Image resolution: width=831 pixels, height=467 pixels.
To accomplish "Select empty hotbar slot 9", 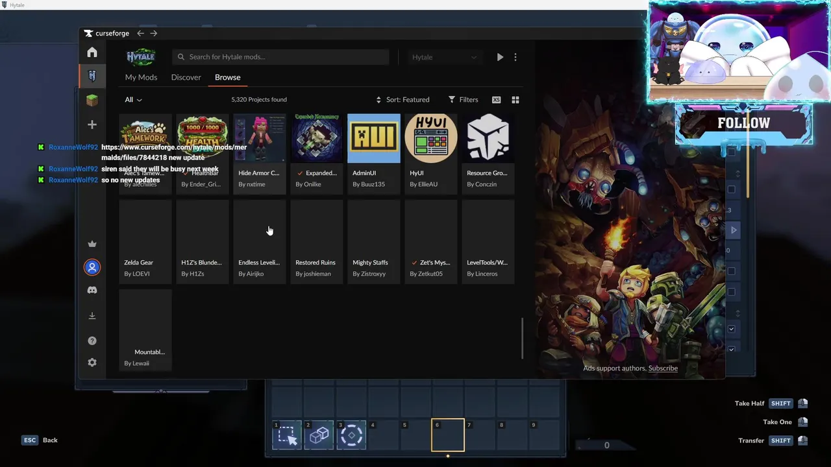I will (545, 435).
